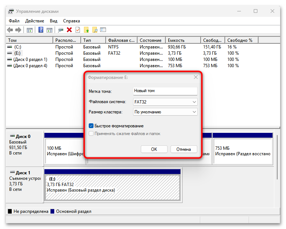Sort by the Свобод... column header
The image size is (286, 229).
pyautogui.click(x=213, y=40)
